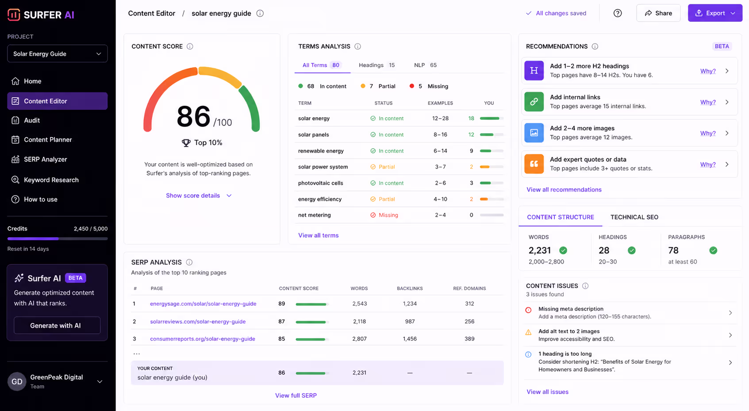The height and width of the screenshot is (411, 749).
Task: Click the H2 headings recommendation icon
Action: coord(534,71)
